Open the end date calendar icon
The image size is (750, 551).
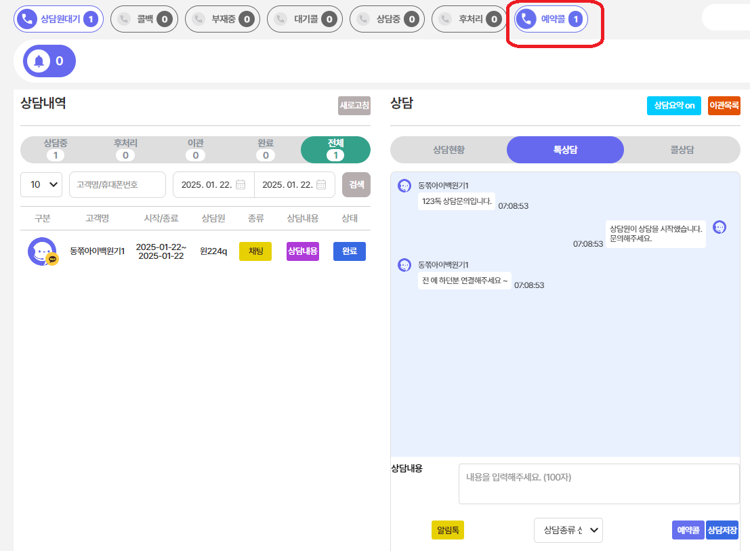[321, 184]
